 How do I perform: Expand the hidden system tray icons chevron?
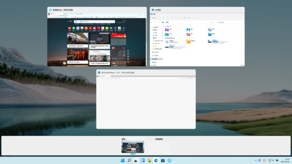pyautogui.click(x=256, y=160)
